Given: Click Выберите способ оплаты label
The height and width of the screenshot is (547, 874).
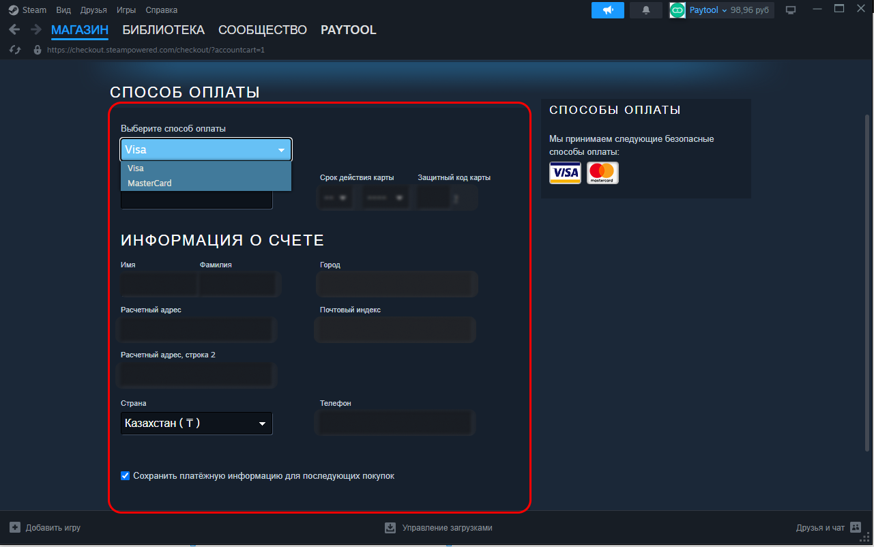Looking at the screenshot, I should pyautogui.click(x=173, y=128).
